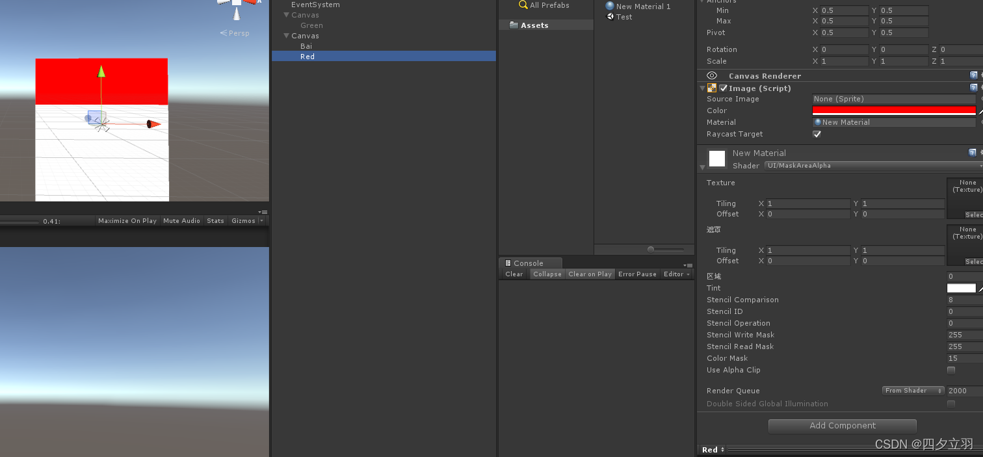
Task: Open the Render Queue From Shader dropdown
Action: click(913, 391)
